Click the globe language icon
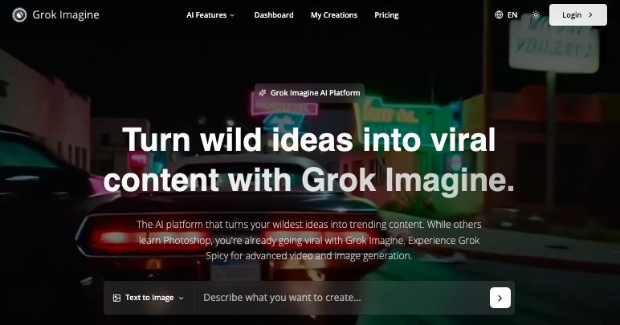Screen dimensions: 620x325 coord(499,15)
